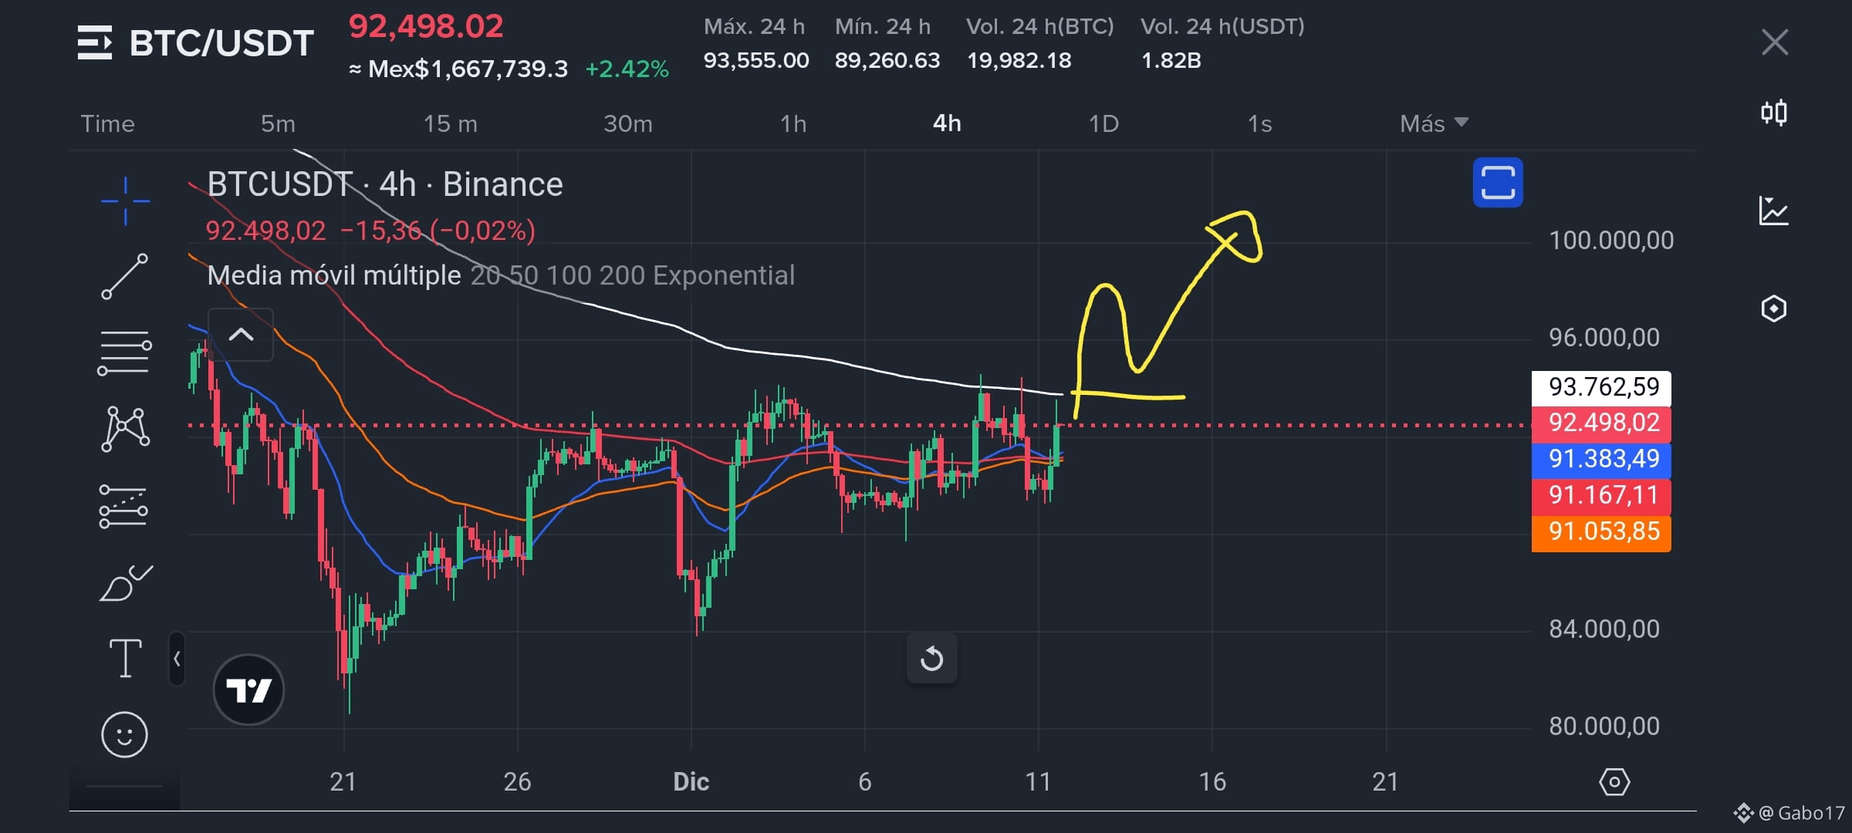Switch to the Time chart view
This screenshot has height=833, width=1852.
pyautogui.click(x=107, y=123)
